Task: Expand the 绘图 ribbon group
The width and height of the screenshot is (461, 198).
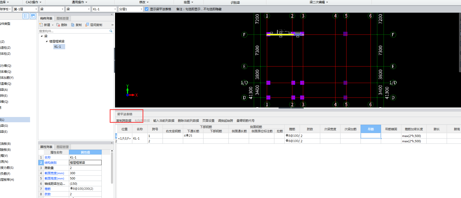Action: (x=188, y=2)
